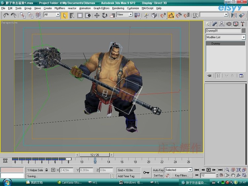248x186 pixels.
Task: Open the Rendering menu
Action: [x=118, y=8]
